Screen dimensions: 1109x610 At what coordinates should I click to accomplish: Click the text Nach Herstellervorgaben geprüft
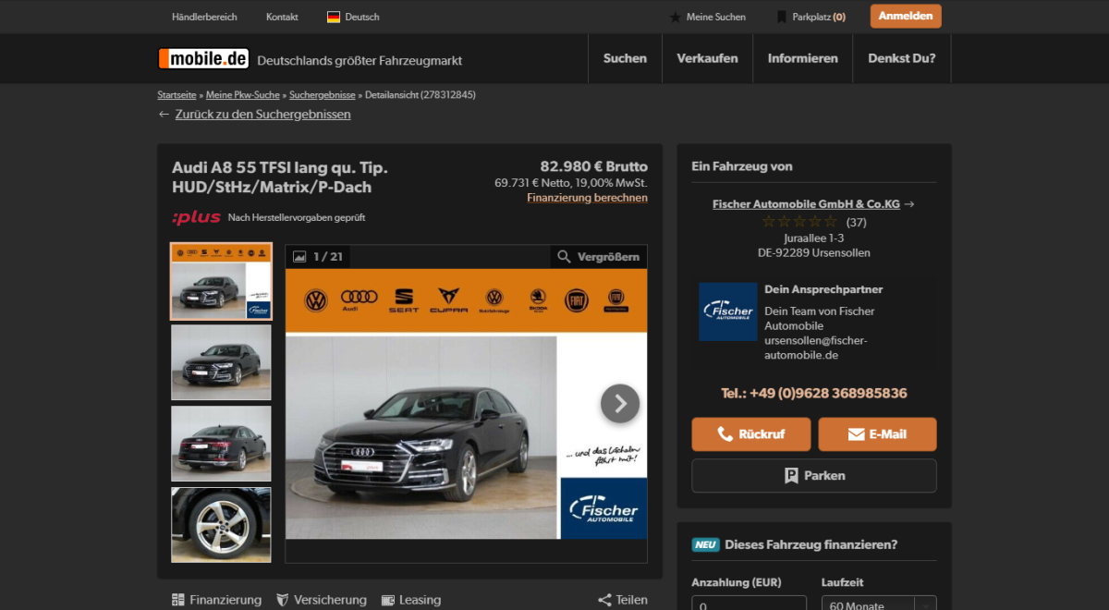(x=297, y=218)
